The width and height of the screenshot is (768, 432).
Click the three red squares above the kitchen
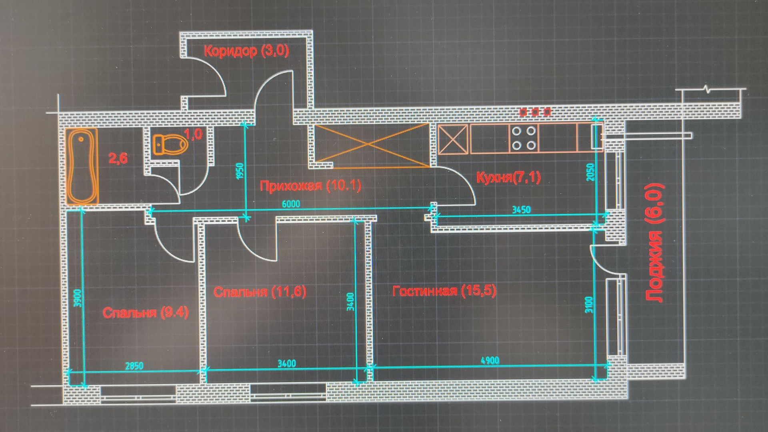[x=535, y=112]
